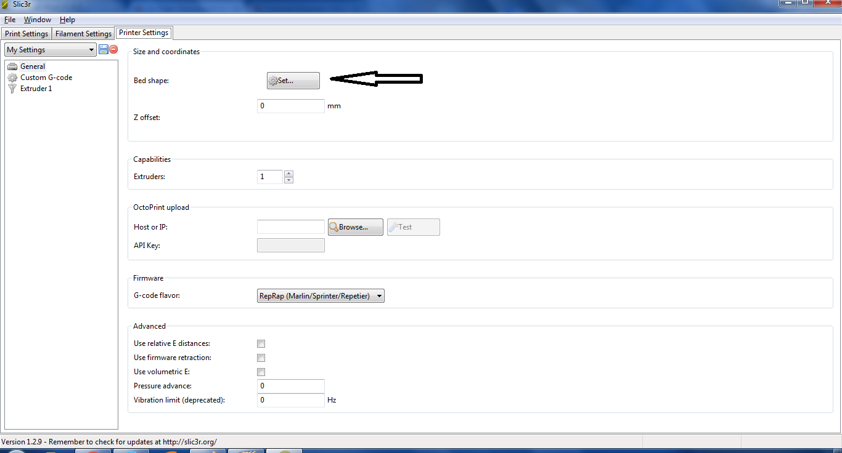The image size is (842, 453).
Task: Delete the current preset with red icon
Action: click(x=113, y=49)
